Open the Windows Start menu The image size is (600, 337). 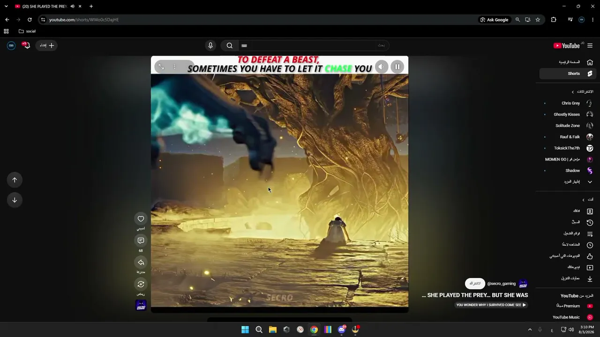point(245,330)
